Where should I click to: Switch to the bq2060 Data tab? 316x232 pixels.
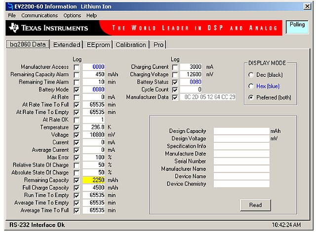point(28,44)
